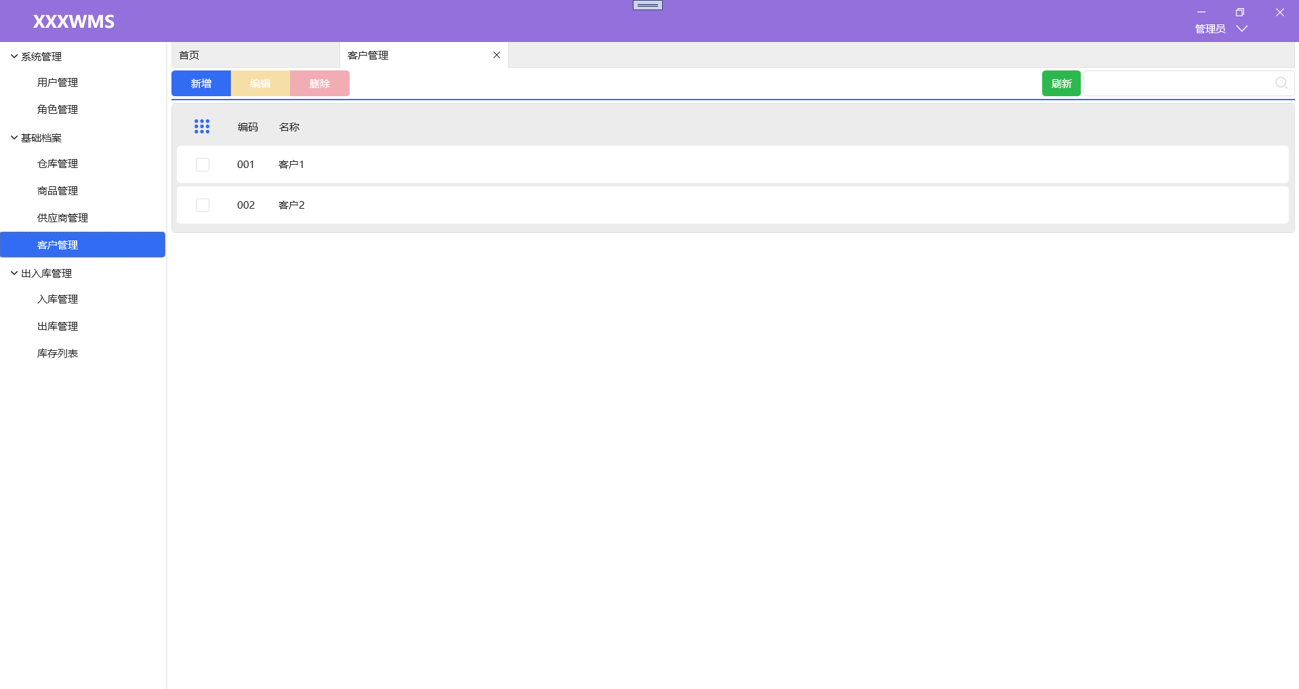Click the 编辑 button
This screenshot has height=689, width=1299.
point(260,83)
